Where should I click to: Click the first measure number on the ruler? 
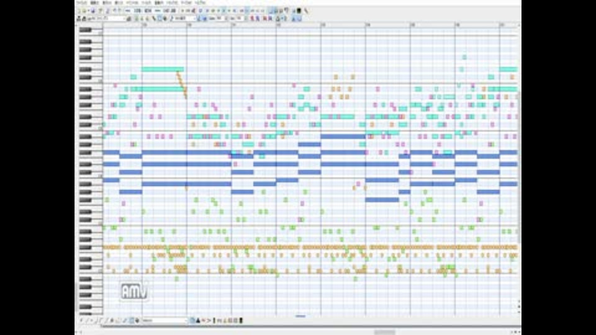145,25
